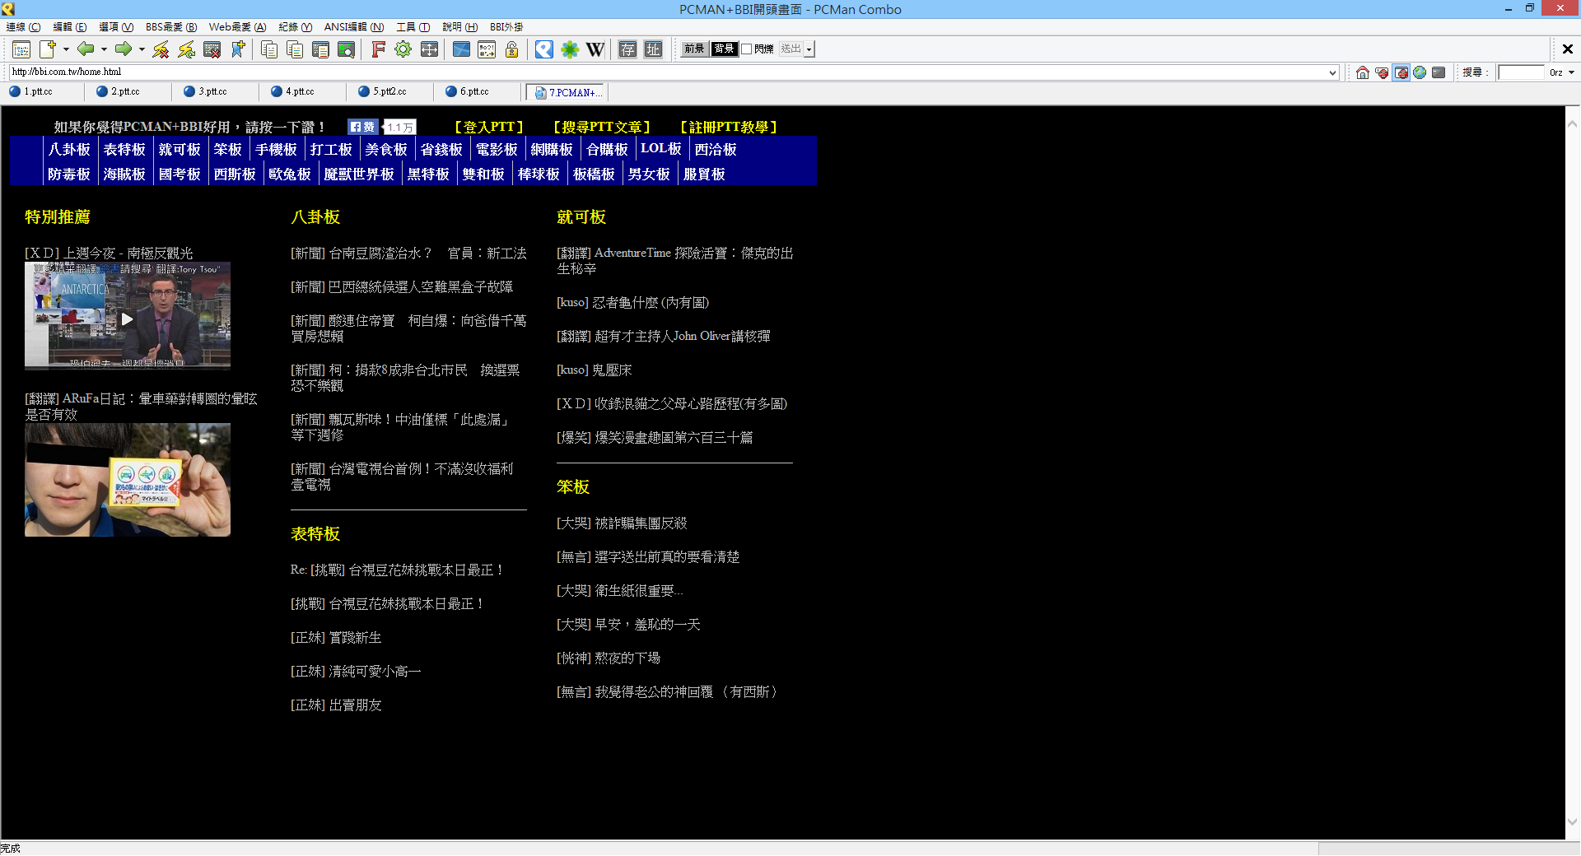Play the John Oliver Antarctica video thumbnail

(x=128, y=319)
